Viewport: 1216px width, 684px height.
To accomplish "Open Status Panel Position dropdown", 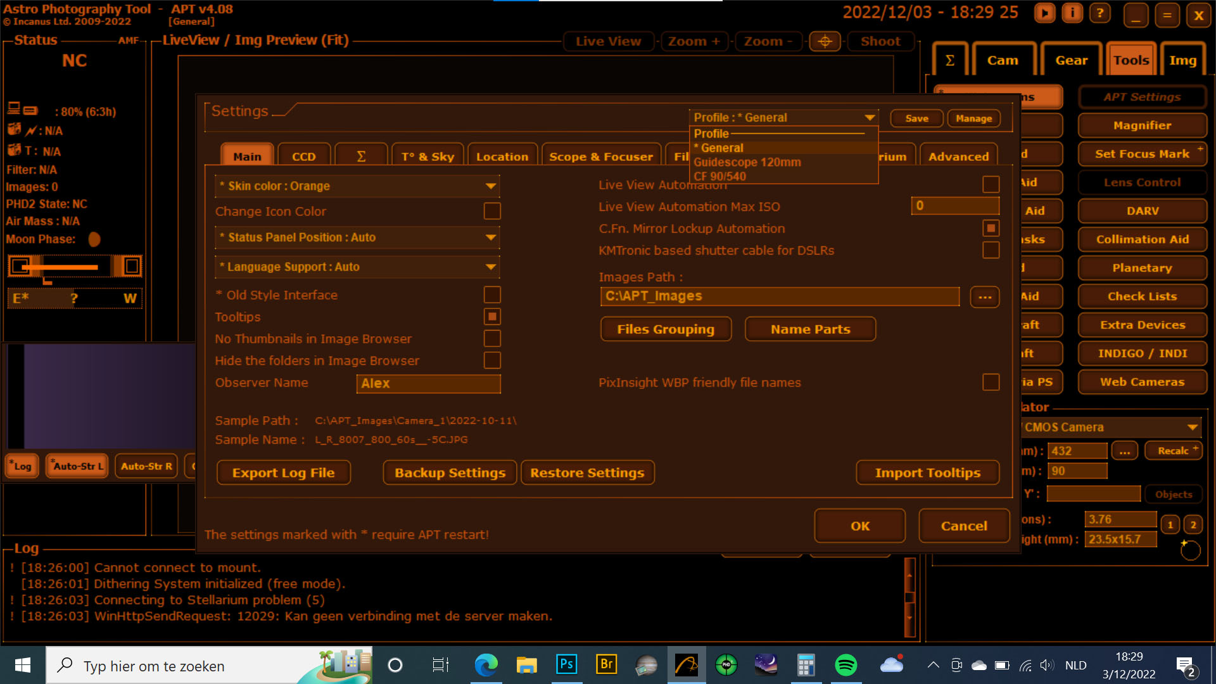I will point(357,237).
